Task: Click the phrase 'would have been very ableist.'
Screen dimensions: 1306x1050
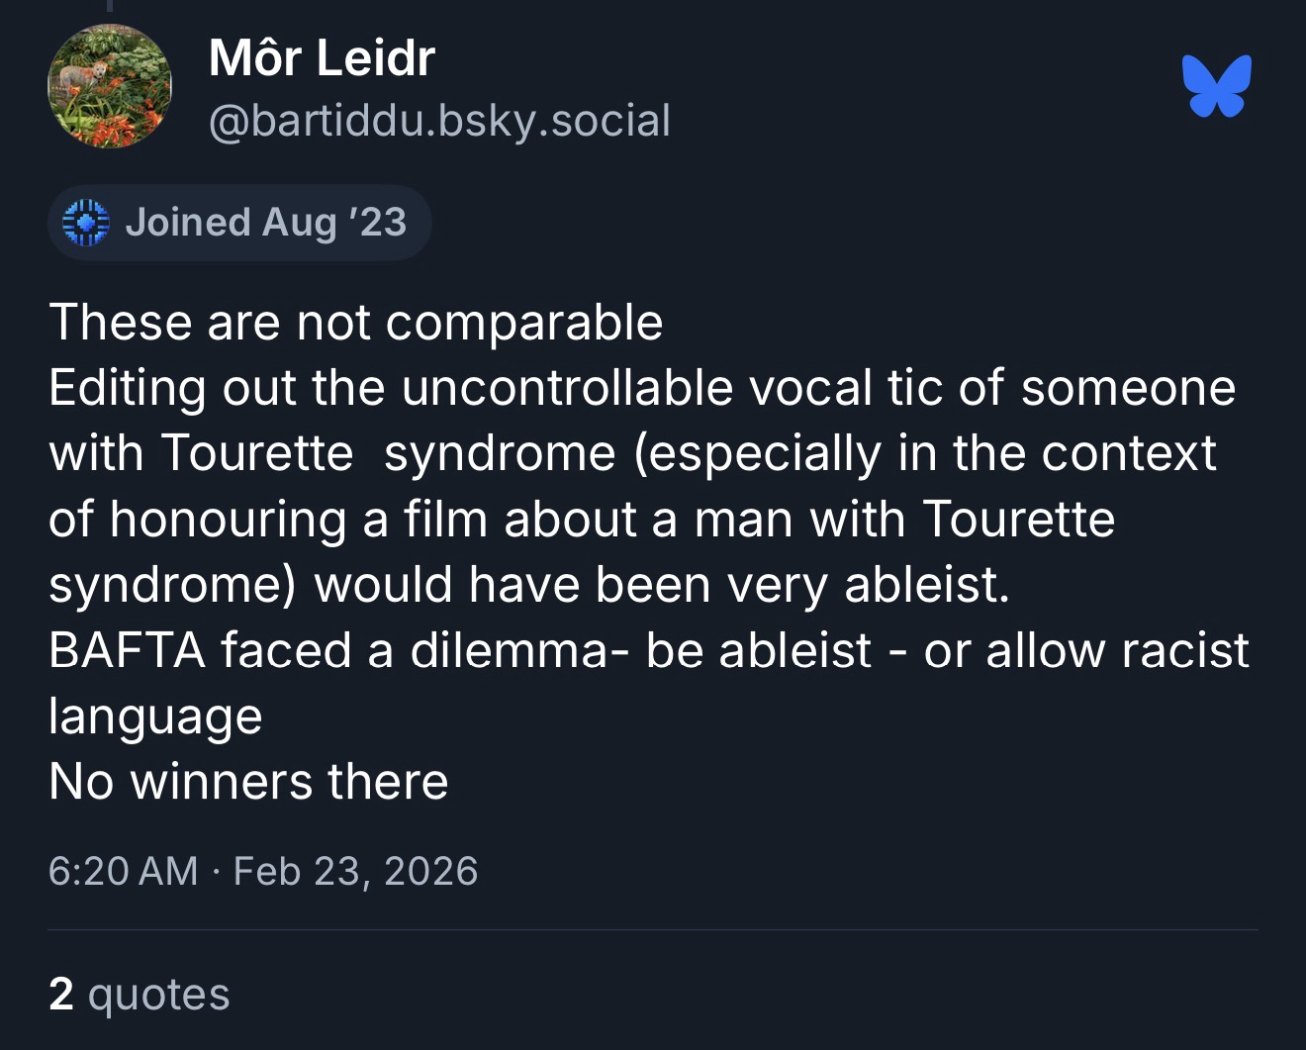Action: click(x=662, y=585)
